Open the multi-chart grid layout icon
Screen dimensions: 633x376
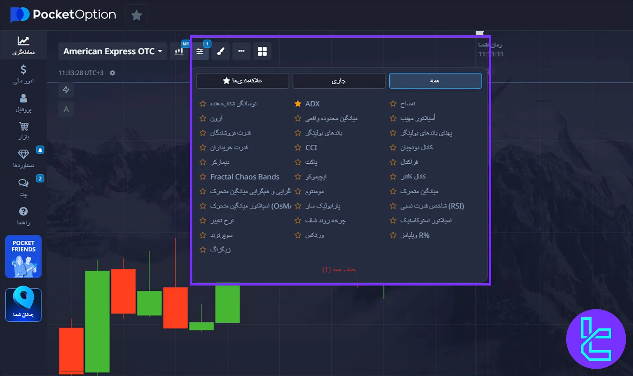click(262, 51)
